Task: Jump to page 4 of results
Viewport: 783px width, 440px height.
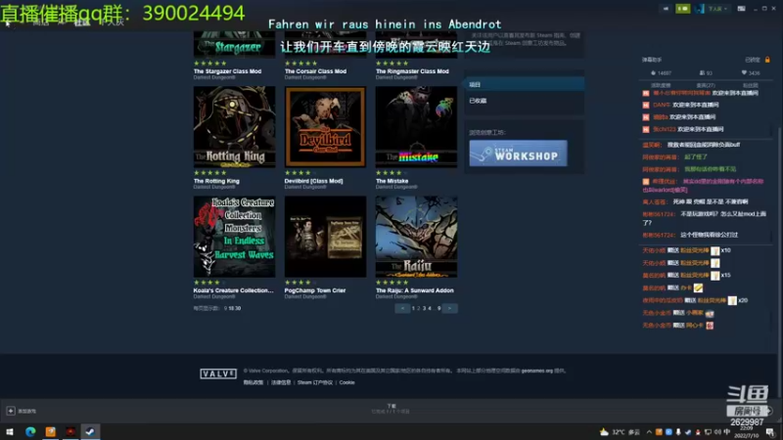Action: click(x=430, y=308)
